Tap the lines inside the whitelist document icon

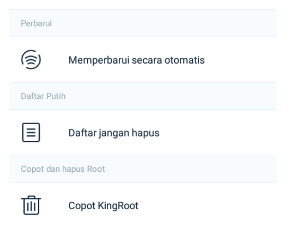31,133
